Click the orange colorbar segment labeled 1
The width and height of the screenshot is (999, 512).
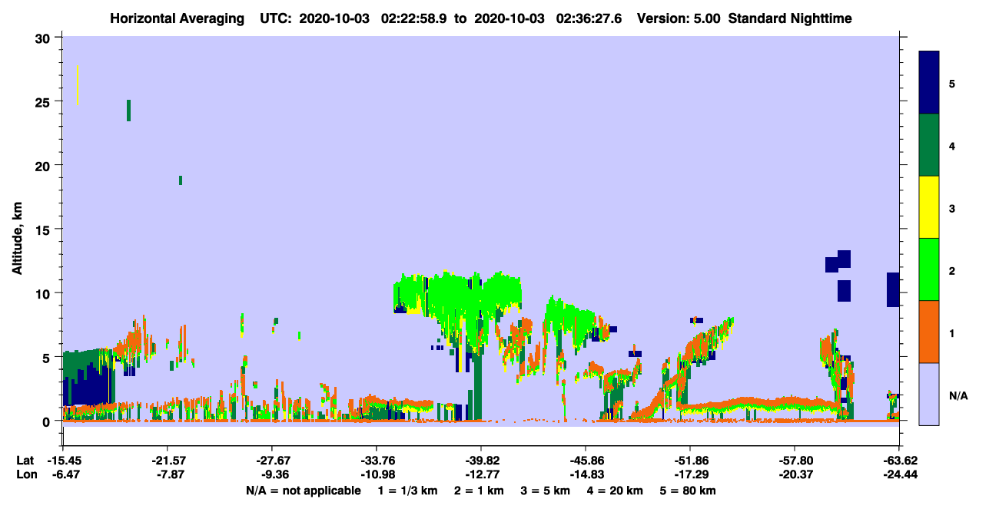pos(929,332)
